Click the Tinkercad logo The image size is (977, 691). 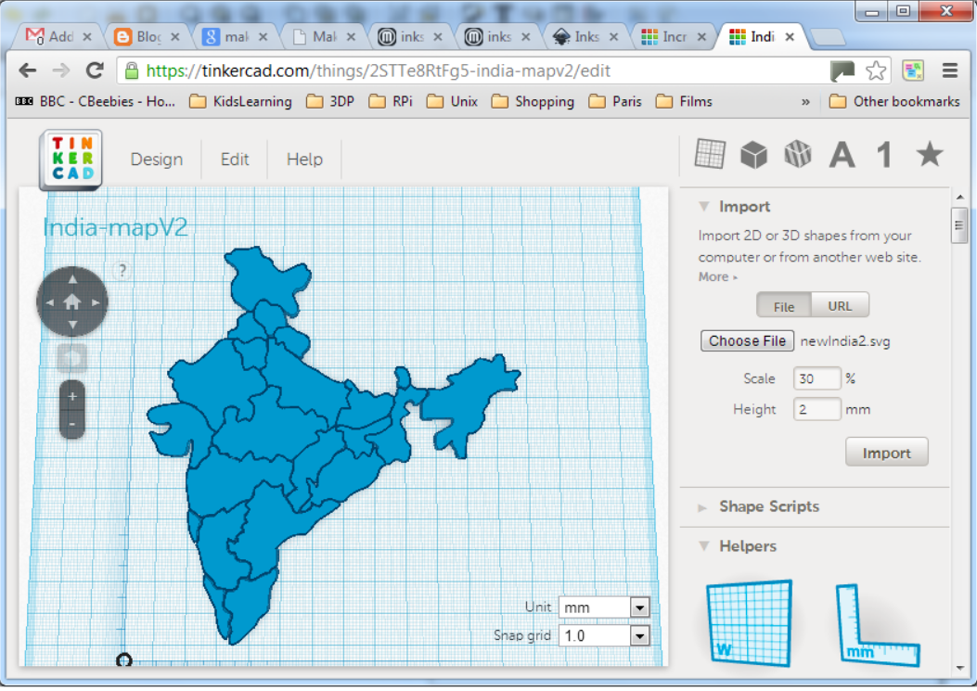(x=71, y=159)
